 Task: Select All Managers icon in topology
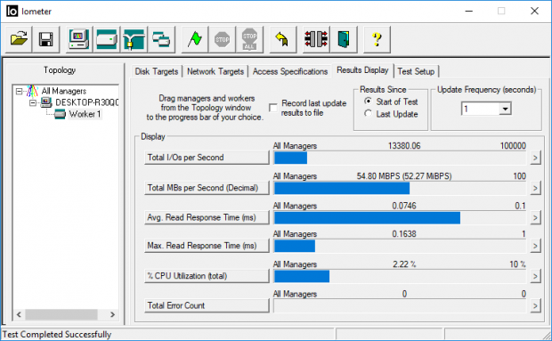point(32,91)
